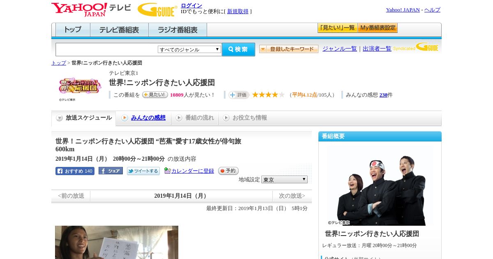
Task: Click the episode photo thumbnail
Action: pyautogui.click(x=117, y=242)
